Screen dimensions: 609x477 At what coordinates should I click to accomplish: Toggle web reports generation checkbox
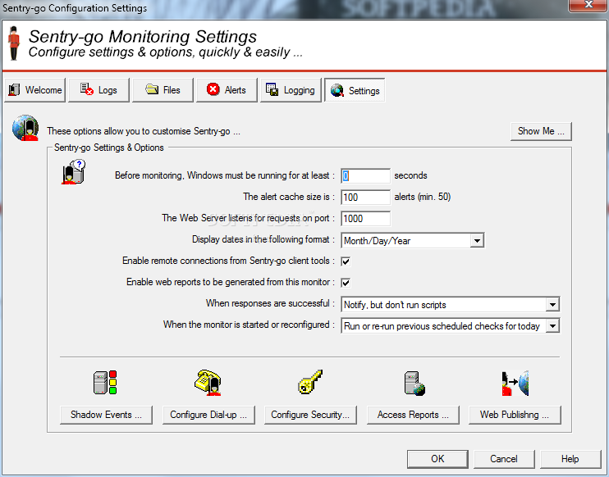(346, 283)
